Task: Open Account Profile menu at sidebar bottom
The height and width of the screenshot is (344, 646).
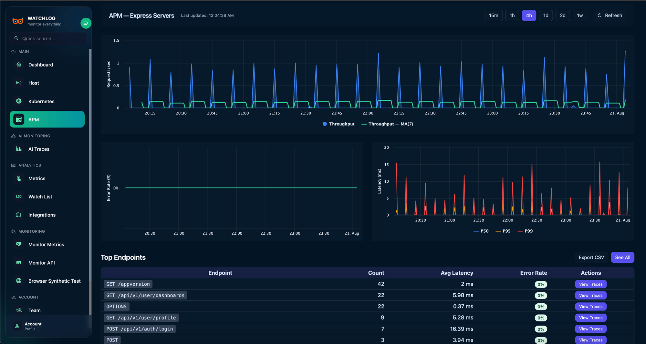Action: [x=32, y=326]
